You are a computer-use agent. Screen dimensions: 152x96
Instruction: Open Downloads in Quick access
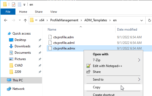pos(22,46)
